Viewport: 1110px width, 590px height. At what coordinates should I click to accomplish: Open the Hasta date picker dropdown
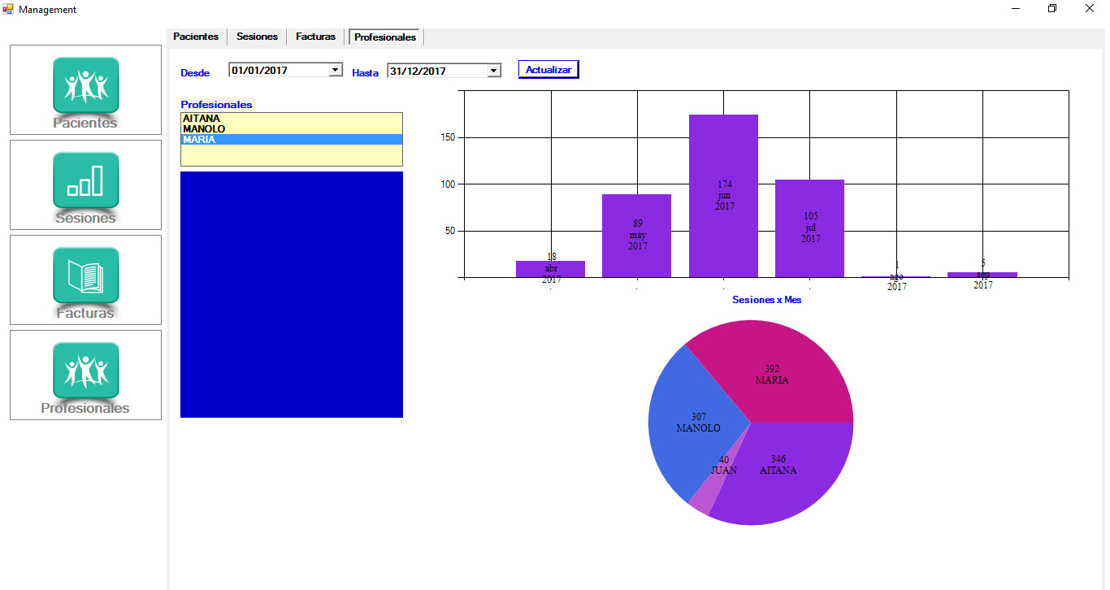(493, 72)
